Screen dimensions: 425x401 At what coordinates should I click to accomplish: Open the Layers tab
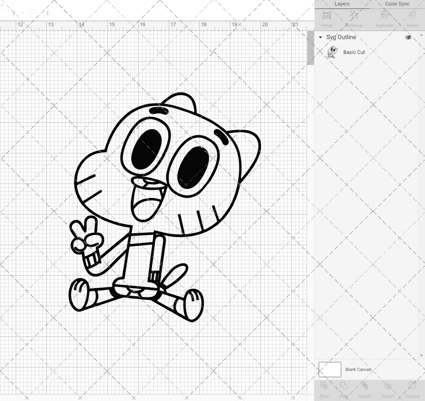point(342,4)
